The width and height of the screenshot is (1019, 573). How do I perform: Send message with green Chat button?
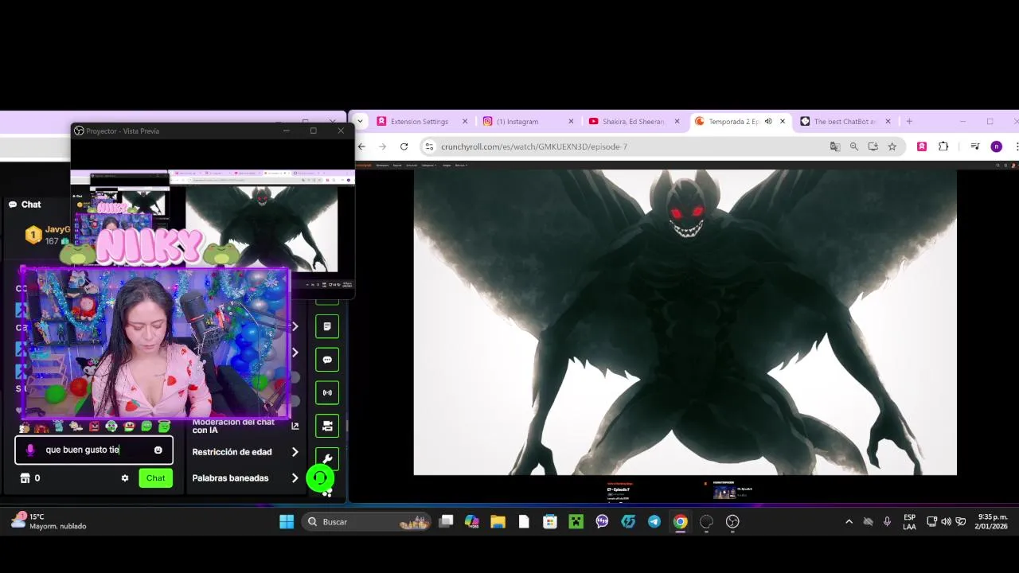pyautogui.click(x=155, y=478)
